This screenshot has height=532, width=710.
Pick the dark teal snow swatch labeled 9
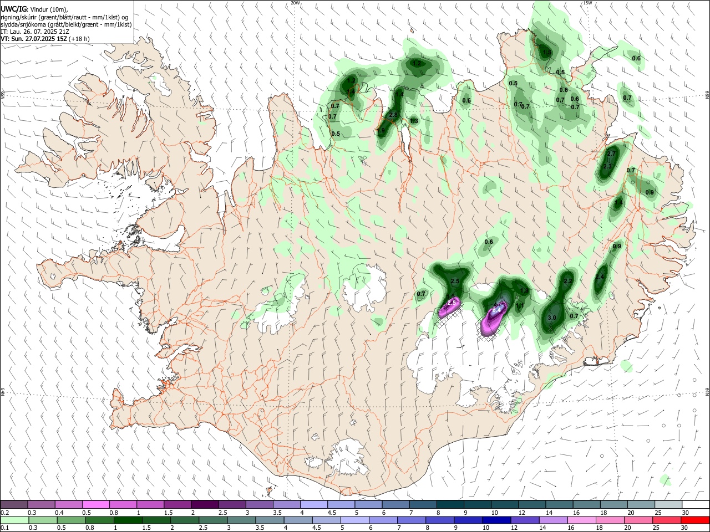tap(477, 504)
